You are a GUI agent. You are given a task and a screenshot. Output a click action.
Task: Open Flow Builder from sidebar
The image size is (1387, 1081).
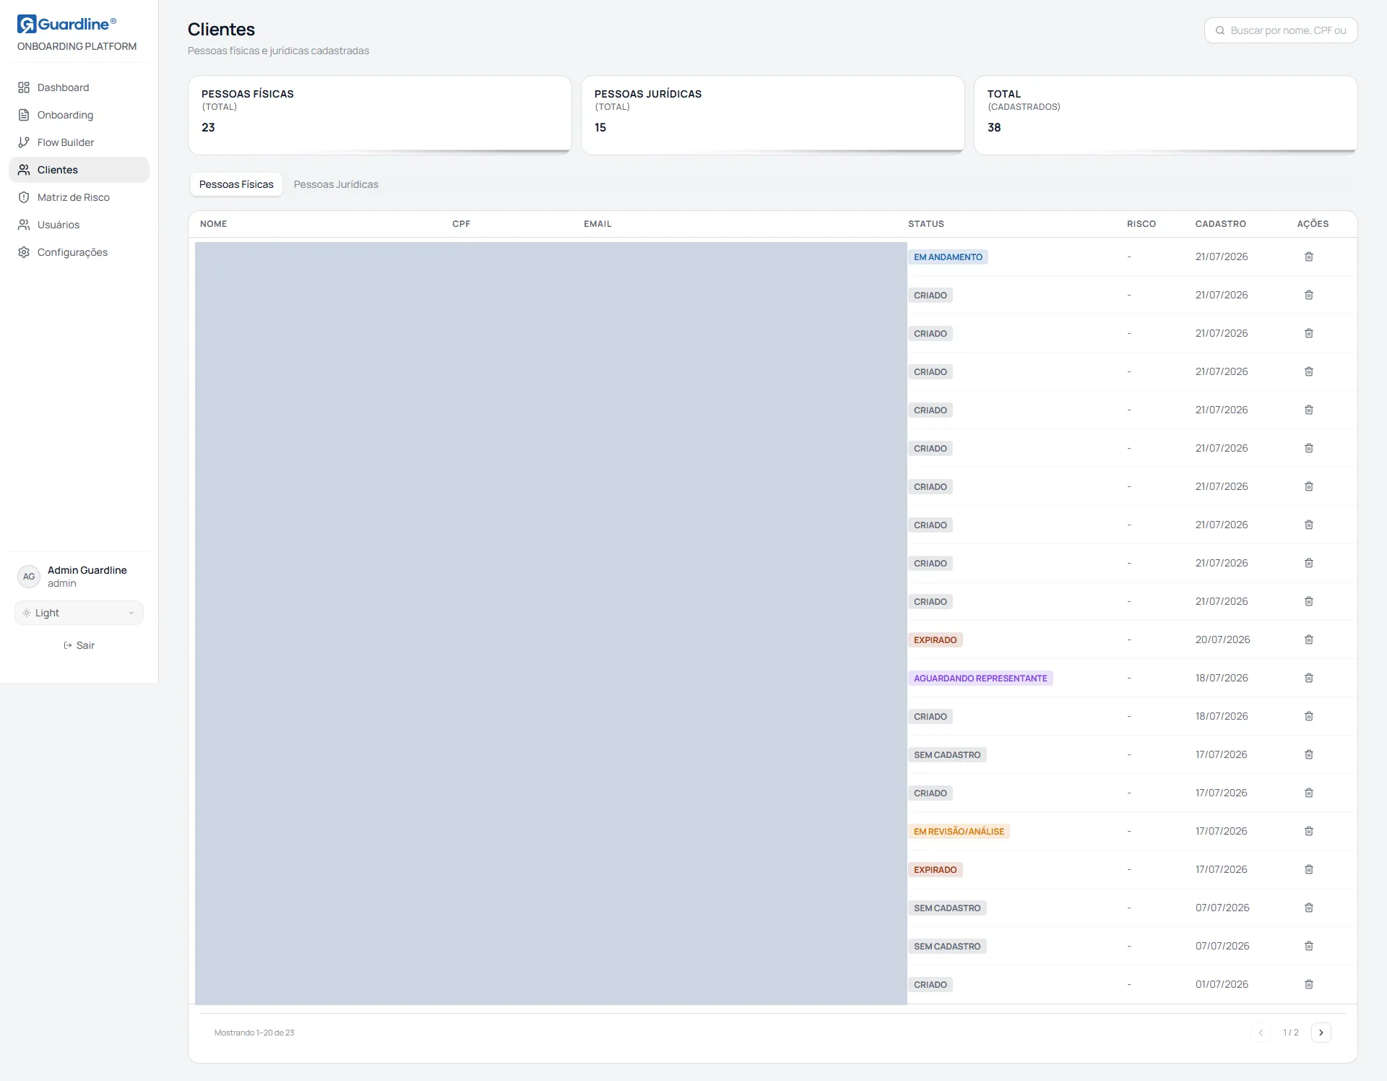pyautogui.click(x=79, y=142)
